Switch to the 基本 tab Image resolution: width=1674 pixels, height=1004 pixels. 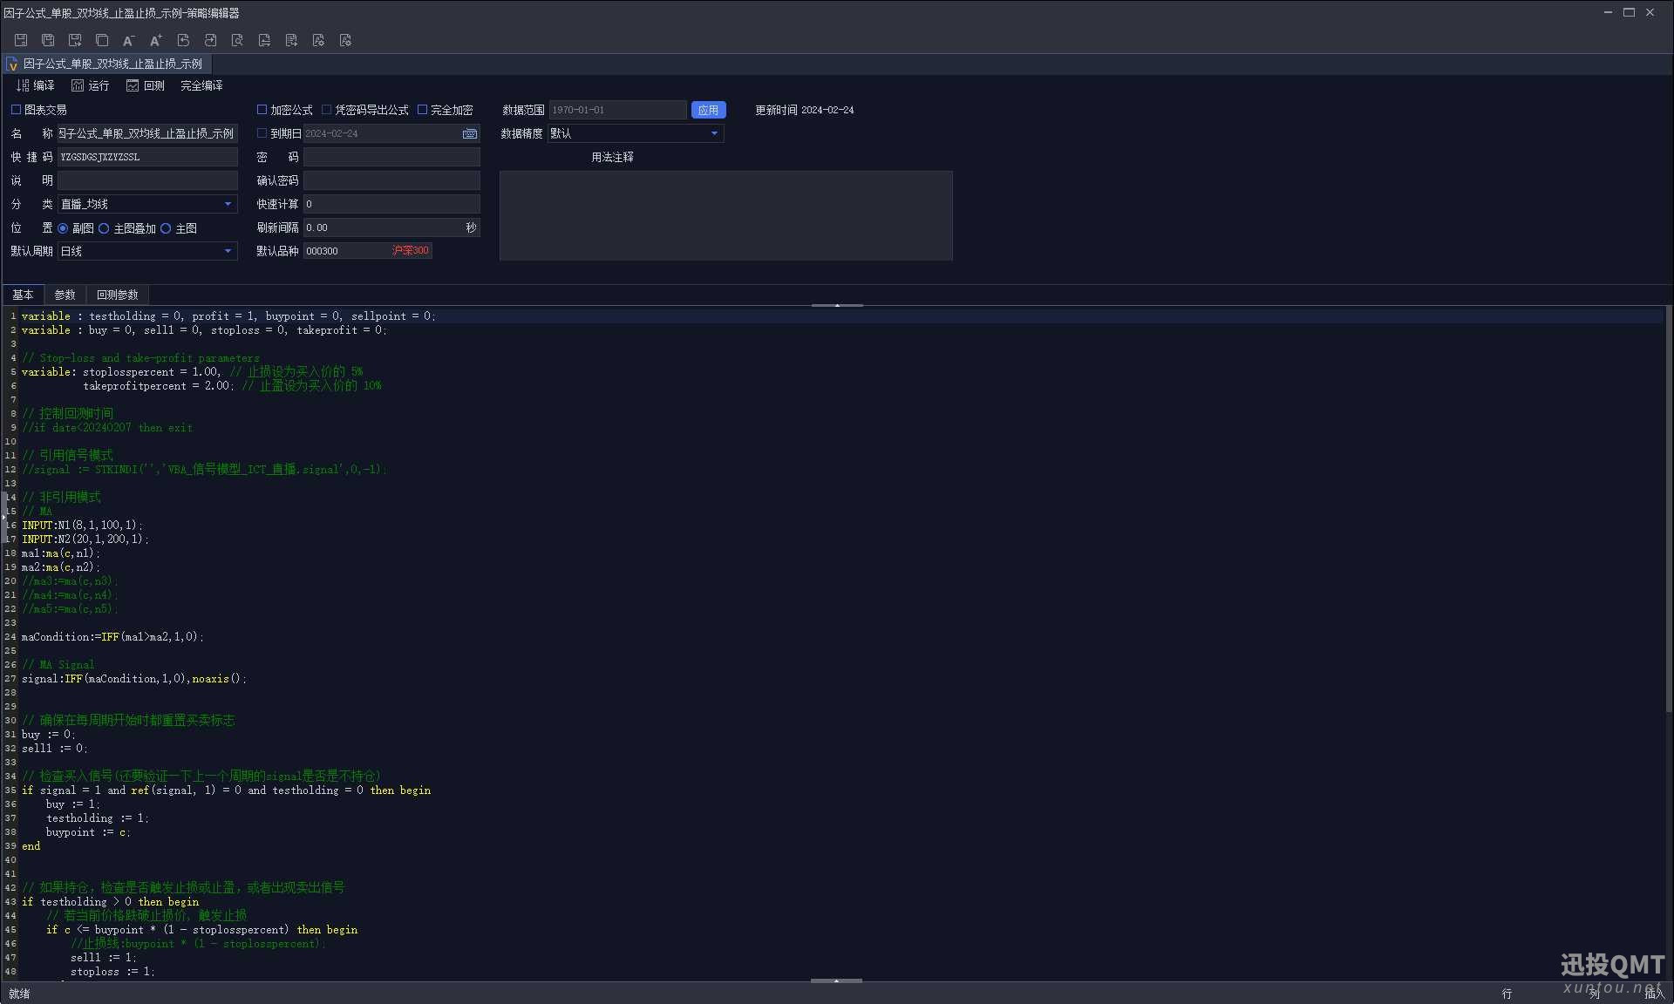click(23, 295)
